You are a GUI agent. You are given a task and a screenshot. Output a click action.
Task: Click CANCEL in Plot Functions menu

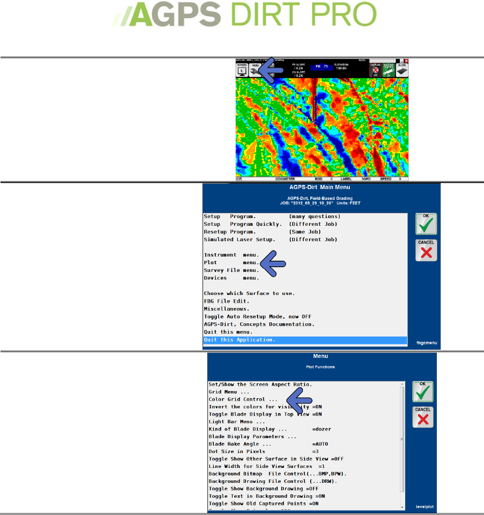coord(422,417)
